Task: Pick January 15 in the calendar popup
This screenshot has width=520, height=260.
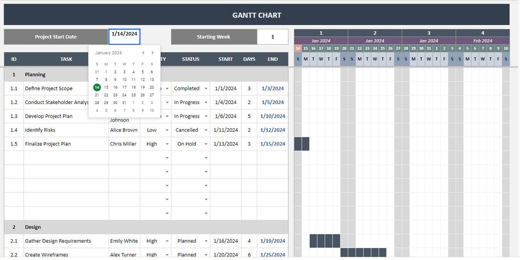Action: point(106,87)
